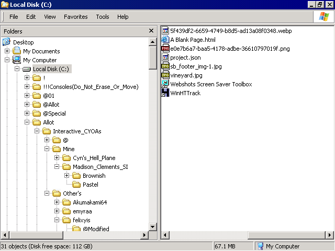Collapse the Local Disk (C:) node
Image resolution: width=335 pixels, height=251 pixels.
click(x=17, y=69)
